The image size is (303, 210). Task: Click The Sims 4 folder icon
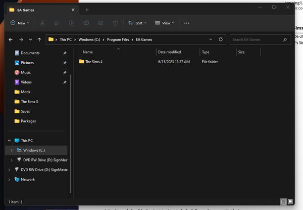point(81,62)
